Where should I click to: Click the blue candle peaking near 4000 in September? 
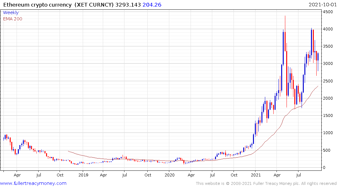tap(311, 43)
